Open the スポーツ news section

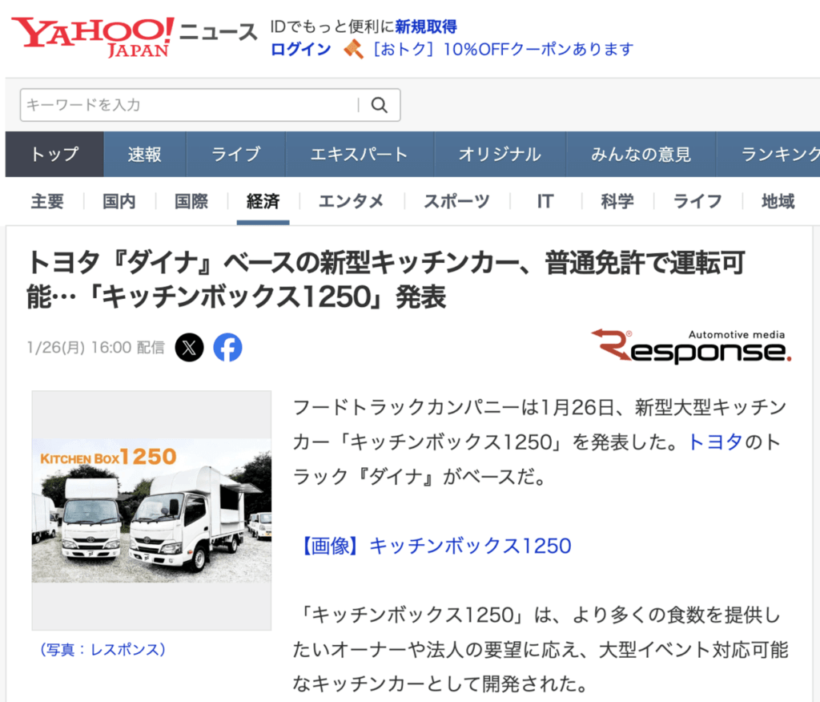pos(456,201)
